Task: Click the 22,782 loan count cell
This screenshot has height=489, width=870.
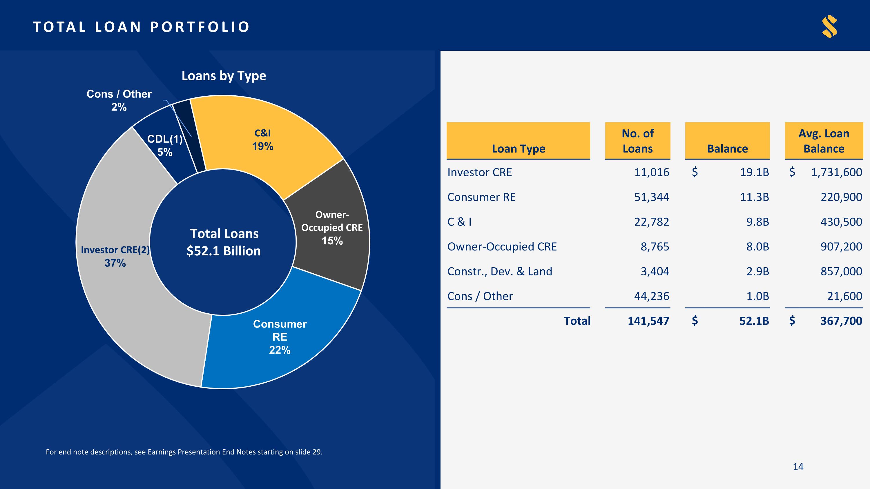Action: coord(652,222)
